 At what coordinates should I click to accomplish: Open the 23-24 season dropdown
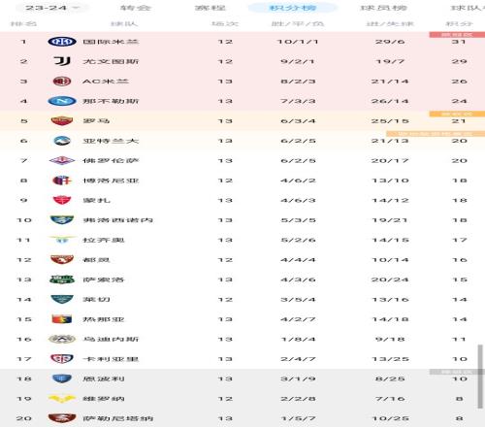pyautogui.click(x=52, y=8)
